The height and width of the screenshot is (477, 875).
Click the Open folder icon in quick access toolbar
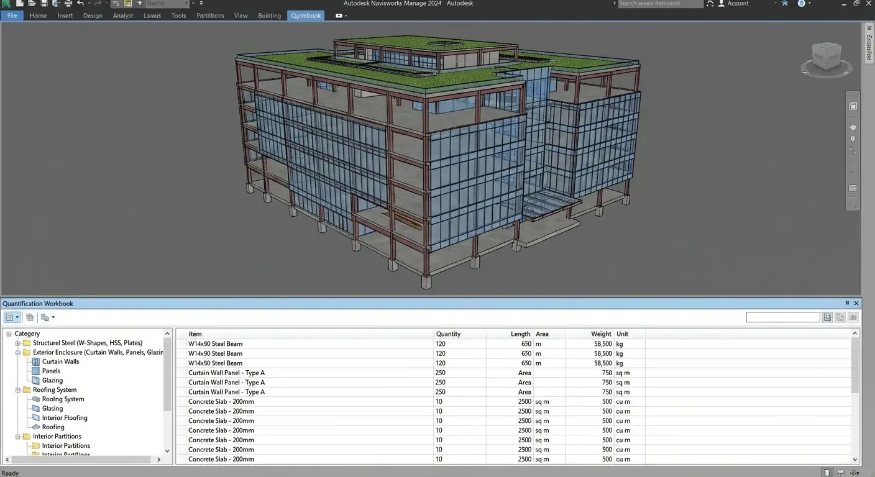(31, 4)
